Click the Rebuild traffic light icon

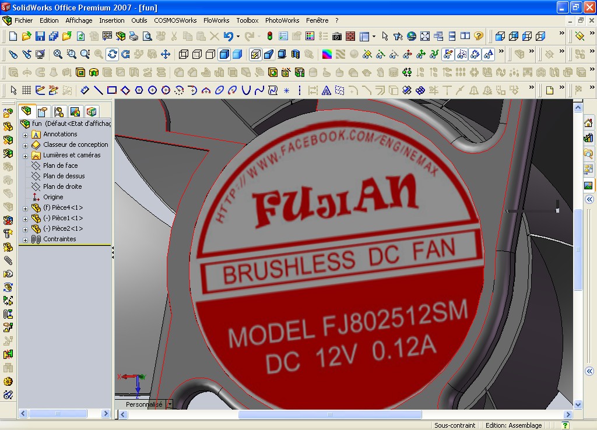(270, 36)
